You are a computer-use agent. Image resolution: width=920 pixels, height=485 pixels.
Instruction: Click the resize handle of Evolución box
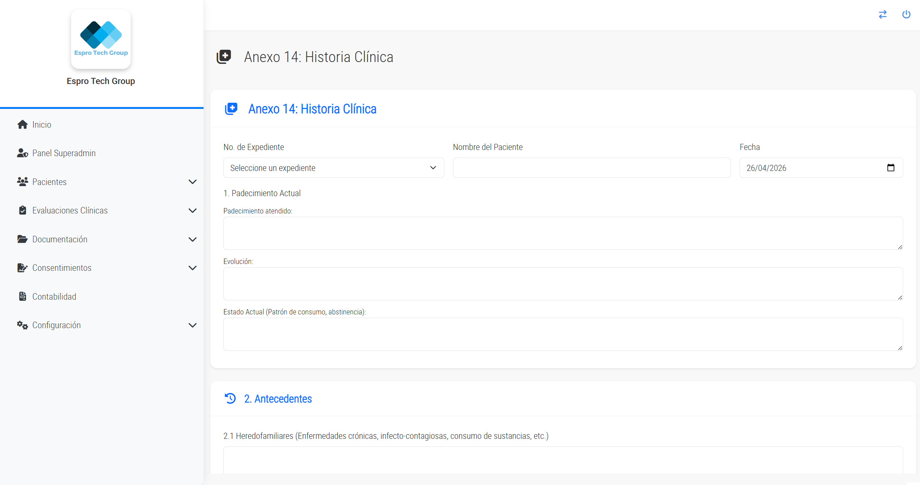900,297
